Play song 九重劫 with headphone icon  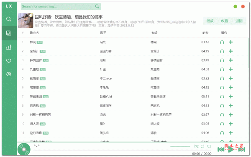(x=222, y=70)
